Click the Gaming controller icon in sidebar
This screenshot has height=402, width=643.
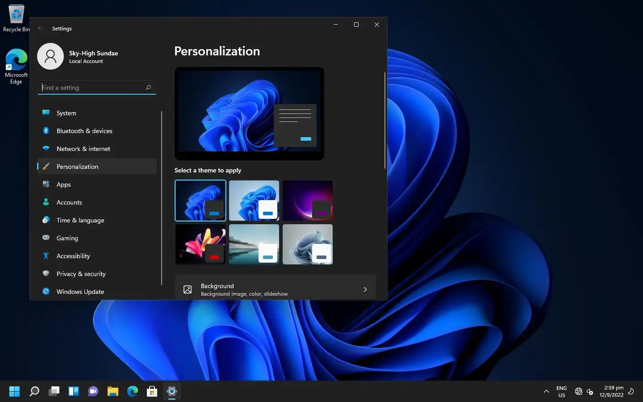point(46,238)
